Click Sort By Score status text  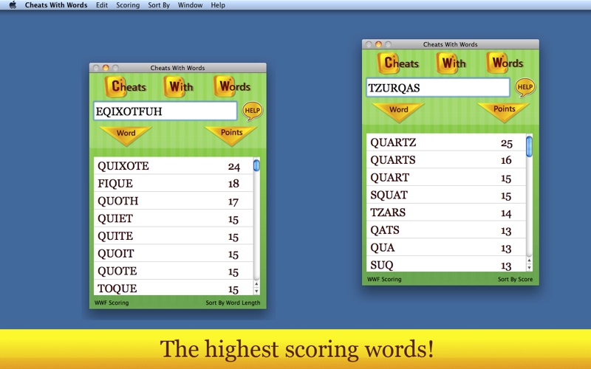pos(515,280)
